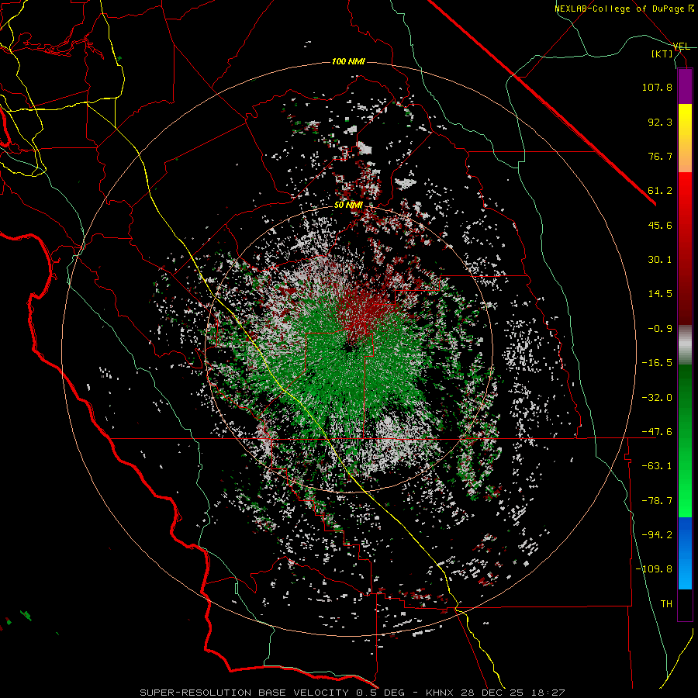Click the 50 NMI range ring label
Image resolution: width=698 pixels, height=698 pixels.
[x=348, y=206]
